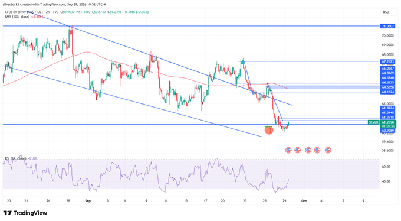Image resolution: width=401 pixels, height=221 pixels.
Task: Click the low price L60.8739 value
Action: pyautogui.click(x=98, y=12)
